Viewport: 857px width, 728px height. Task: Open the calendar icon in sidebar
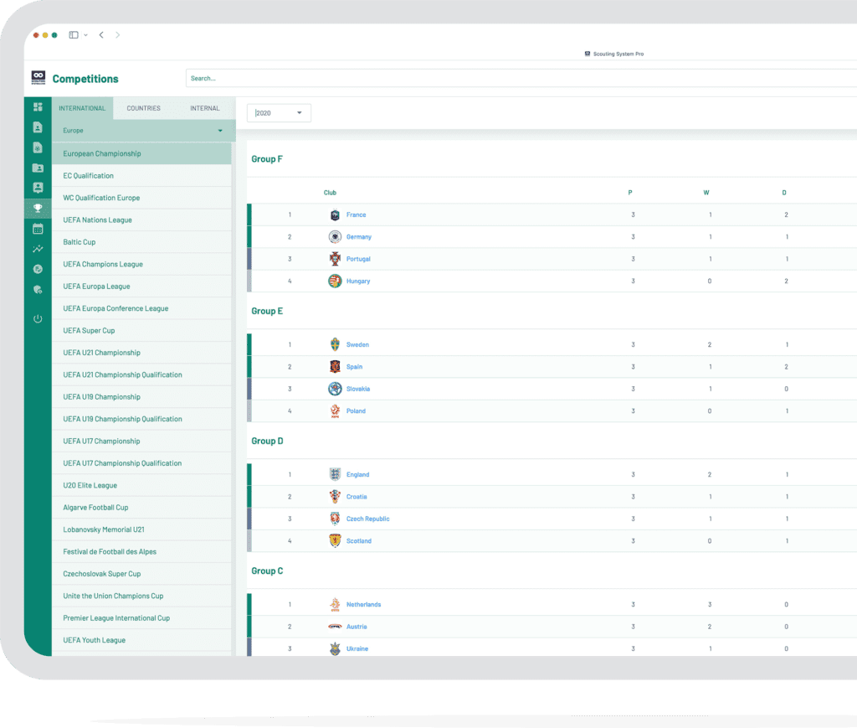coord(37,229)
